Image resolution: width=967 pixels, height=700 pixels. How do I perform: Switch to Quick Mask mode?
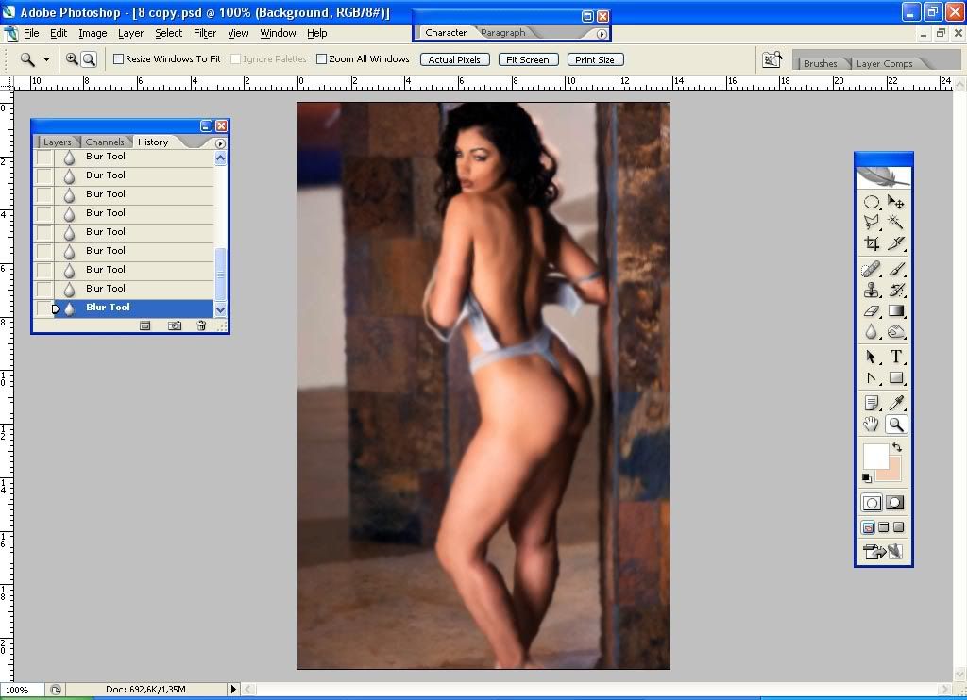pos(895,503)
